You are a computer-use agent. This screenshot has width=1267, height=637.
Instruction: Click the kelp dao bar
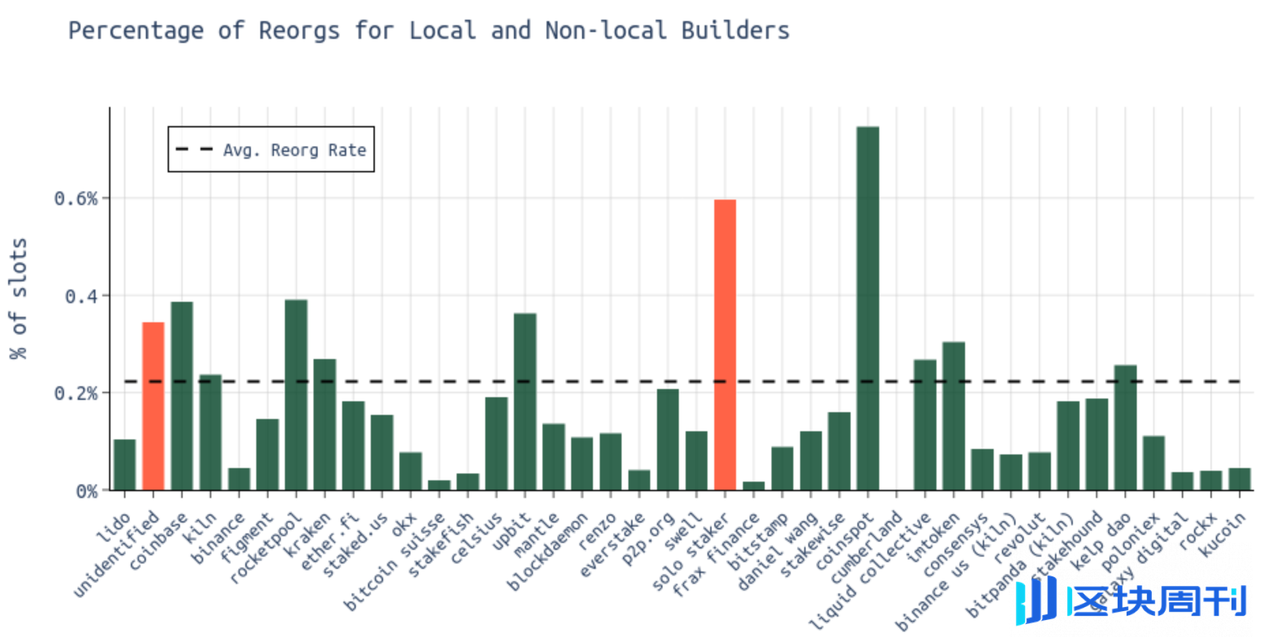[1125, 428]
